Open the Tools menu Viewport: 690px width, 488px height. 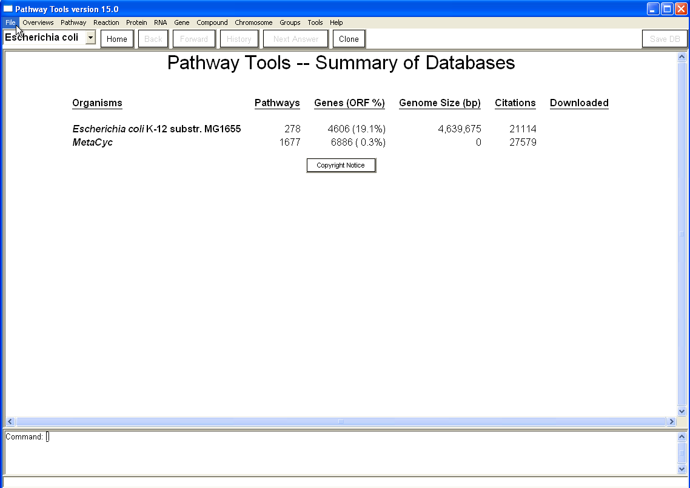click(x=315, y=22)
